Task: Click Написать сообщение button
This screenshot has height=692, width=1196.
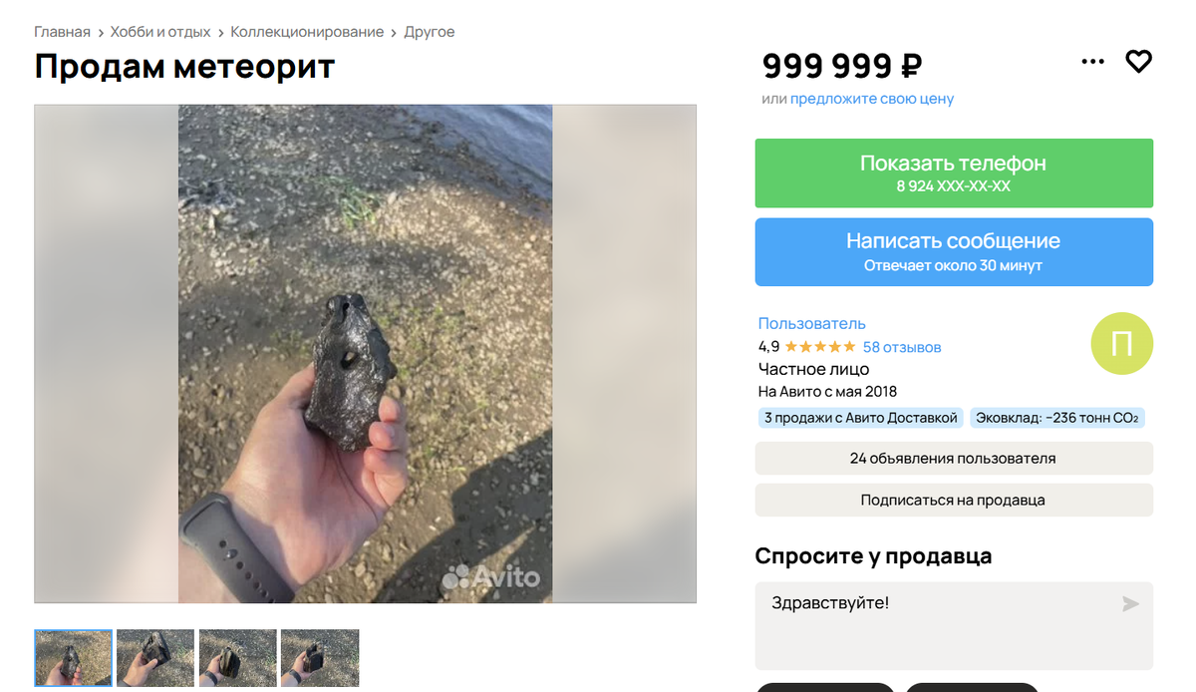Action: 954,252
